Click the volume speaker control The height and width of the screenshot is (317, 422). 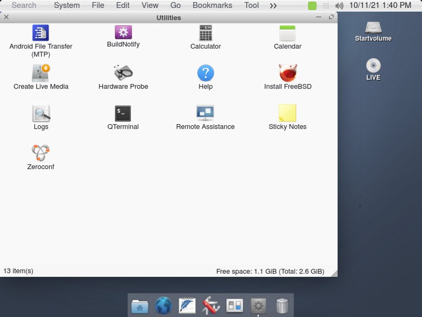(340, 5)
